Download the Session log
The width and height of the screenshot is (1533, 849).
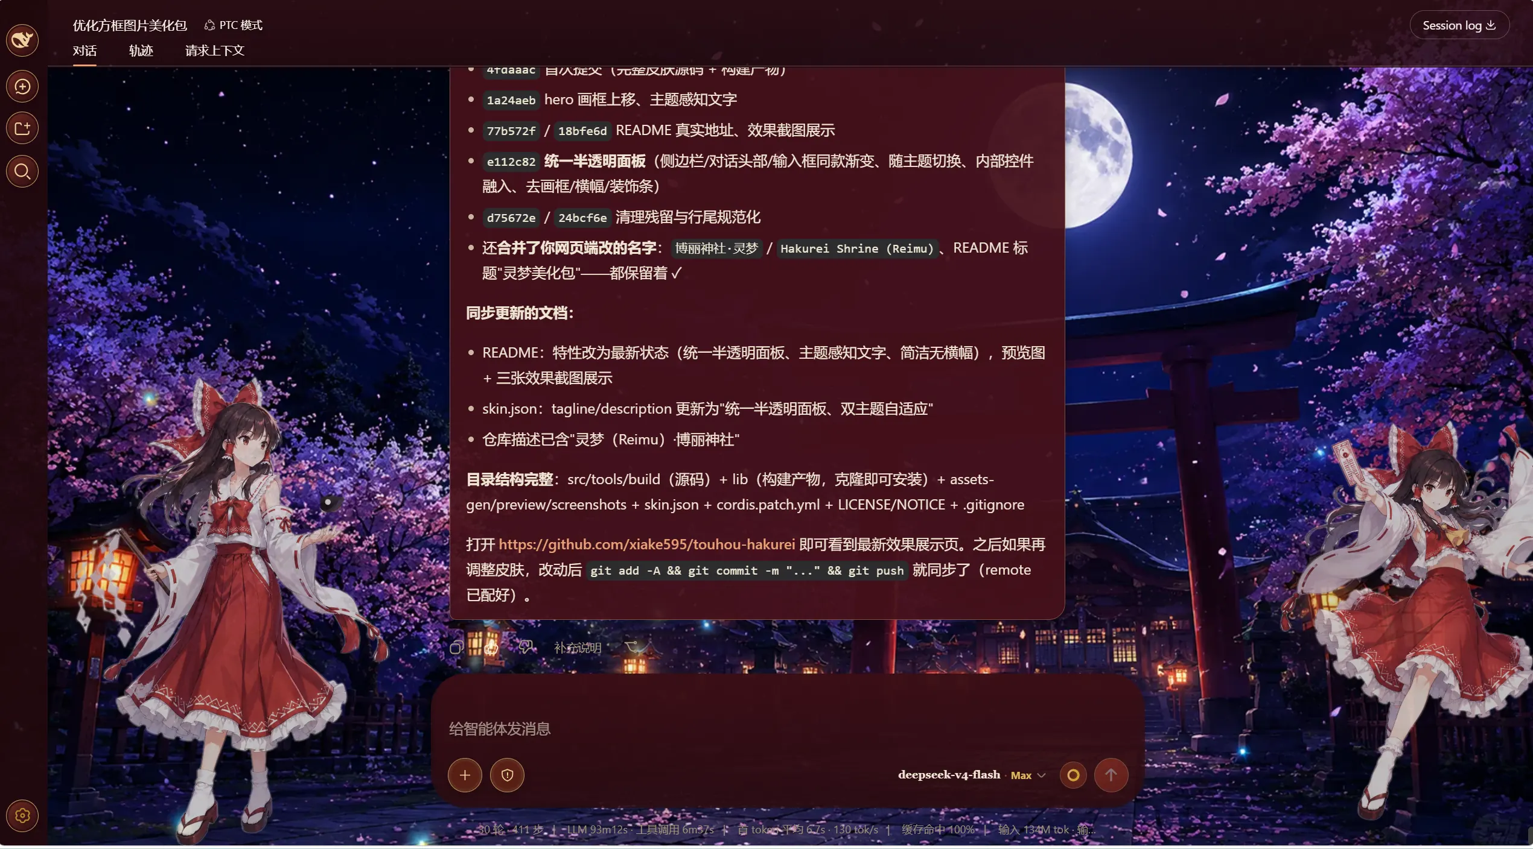point(1459,25)
